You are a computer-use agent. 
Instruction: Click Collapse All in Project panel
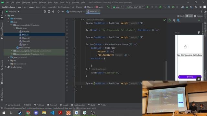click(53, 12)
